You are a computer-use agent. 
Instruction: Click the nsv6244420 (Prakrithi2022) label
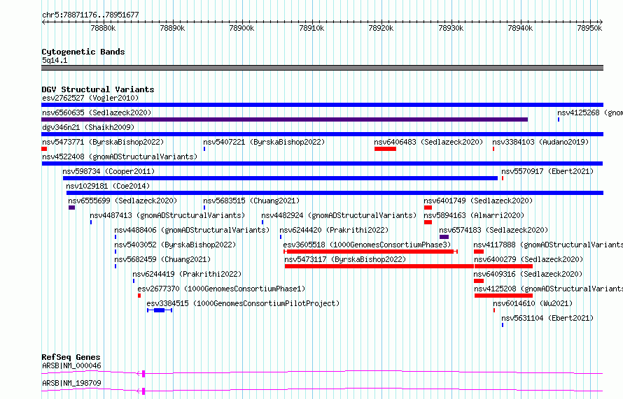(334, 230)
